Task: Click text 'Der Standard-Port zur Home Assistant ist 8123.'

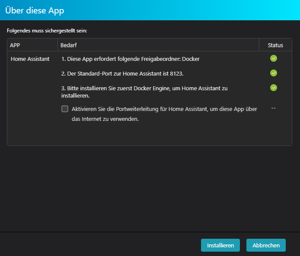Action: tap(122, 73)
